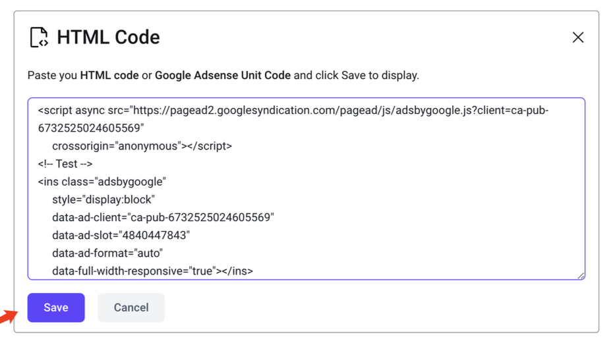Click the 'style="display:block"' line

click(103, 200)
